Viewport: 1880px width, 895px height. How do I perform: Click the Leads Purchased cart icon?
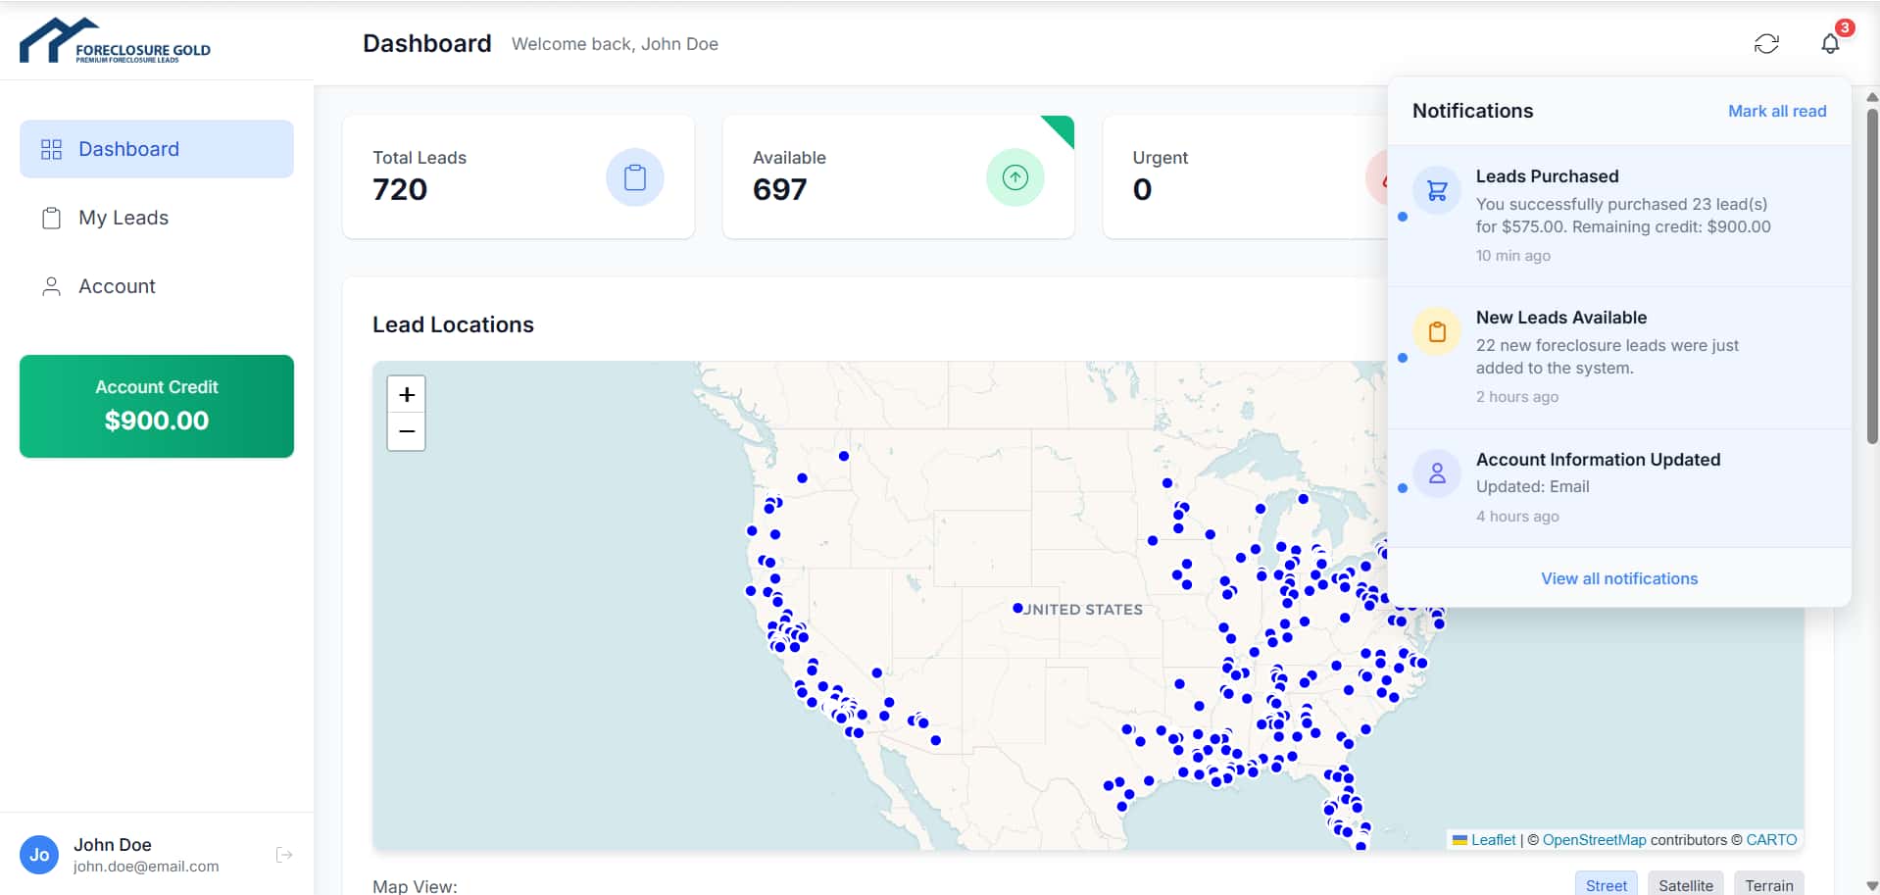[1437, 191]
